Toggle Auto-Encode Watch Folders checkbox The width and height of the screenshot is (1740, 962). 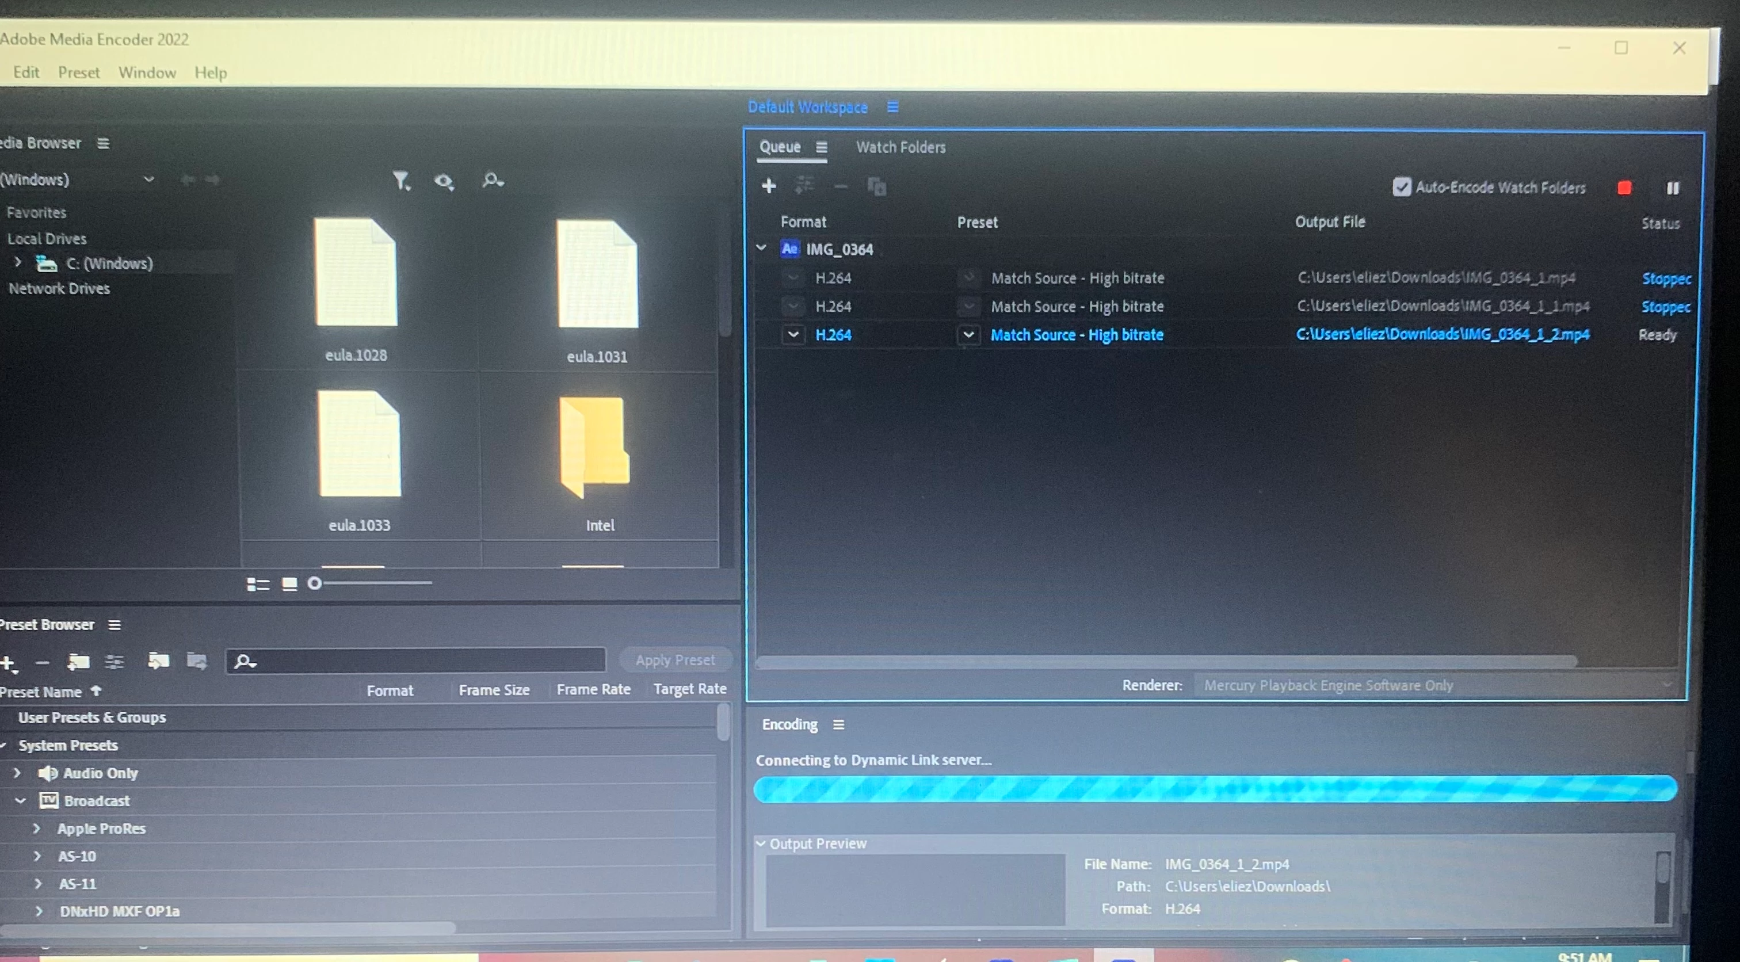(1402, 187)
